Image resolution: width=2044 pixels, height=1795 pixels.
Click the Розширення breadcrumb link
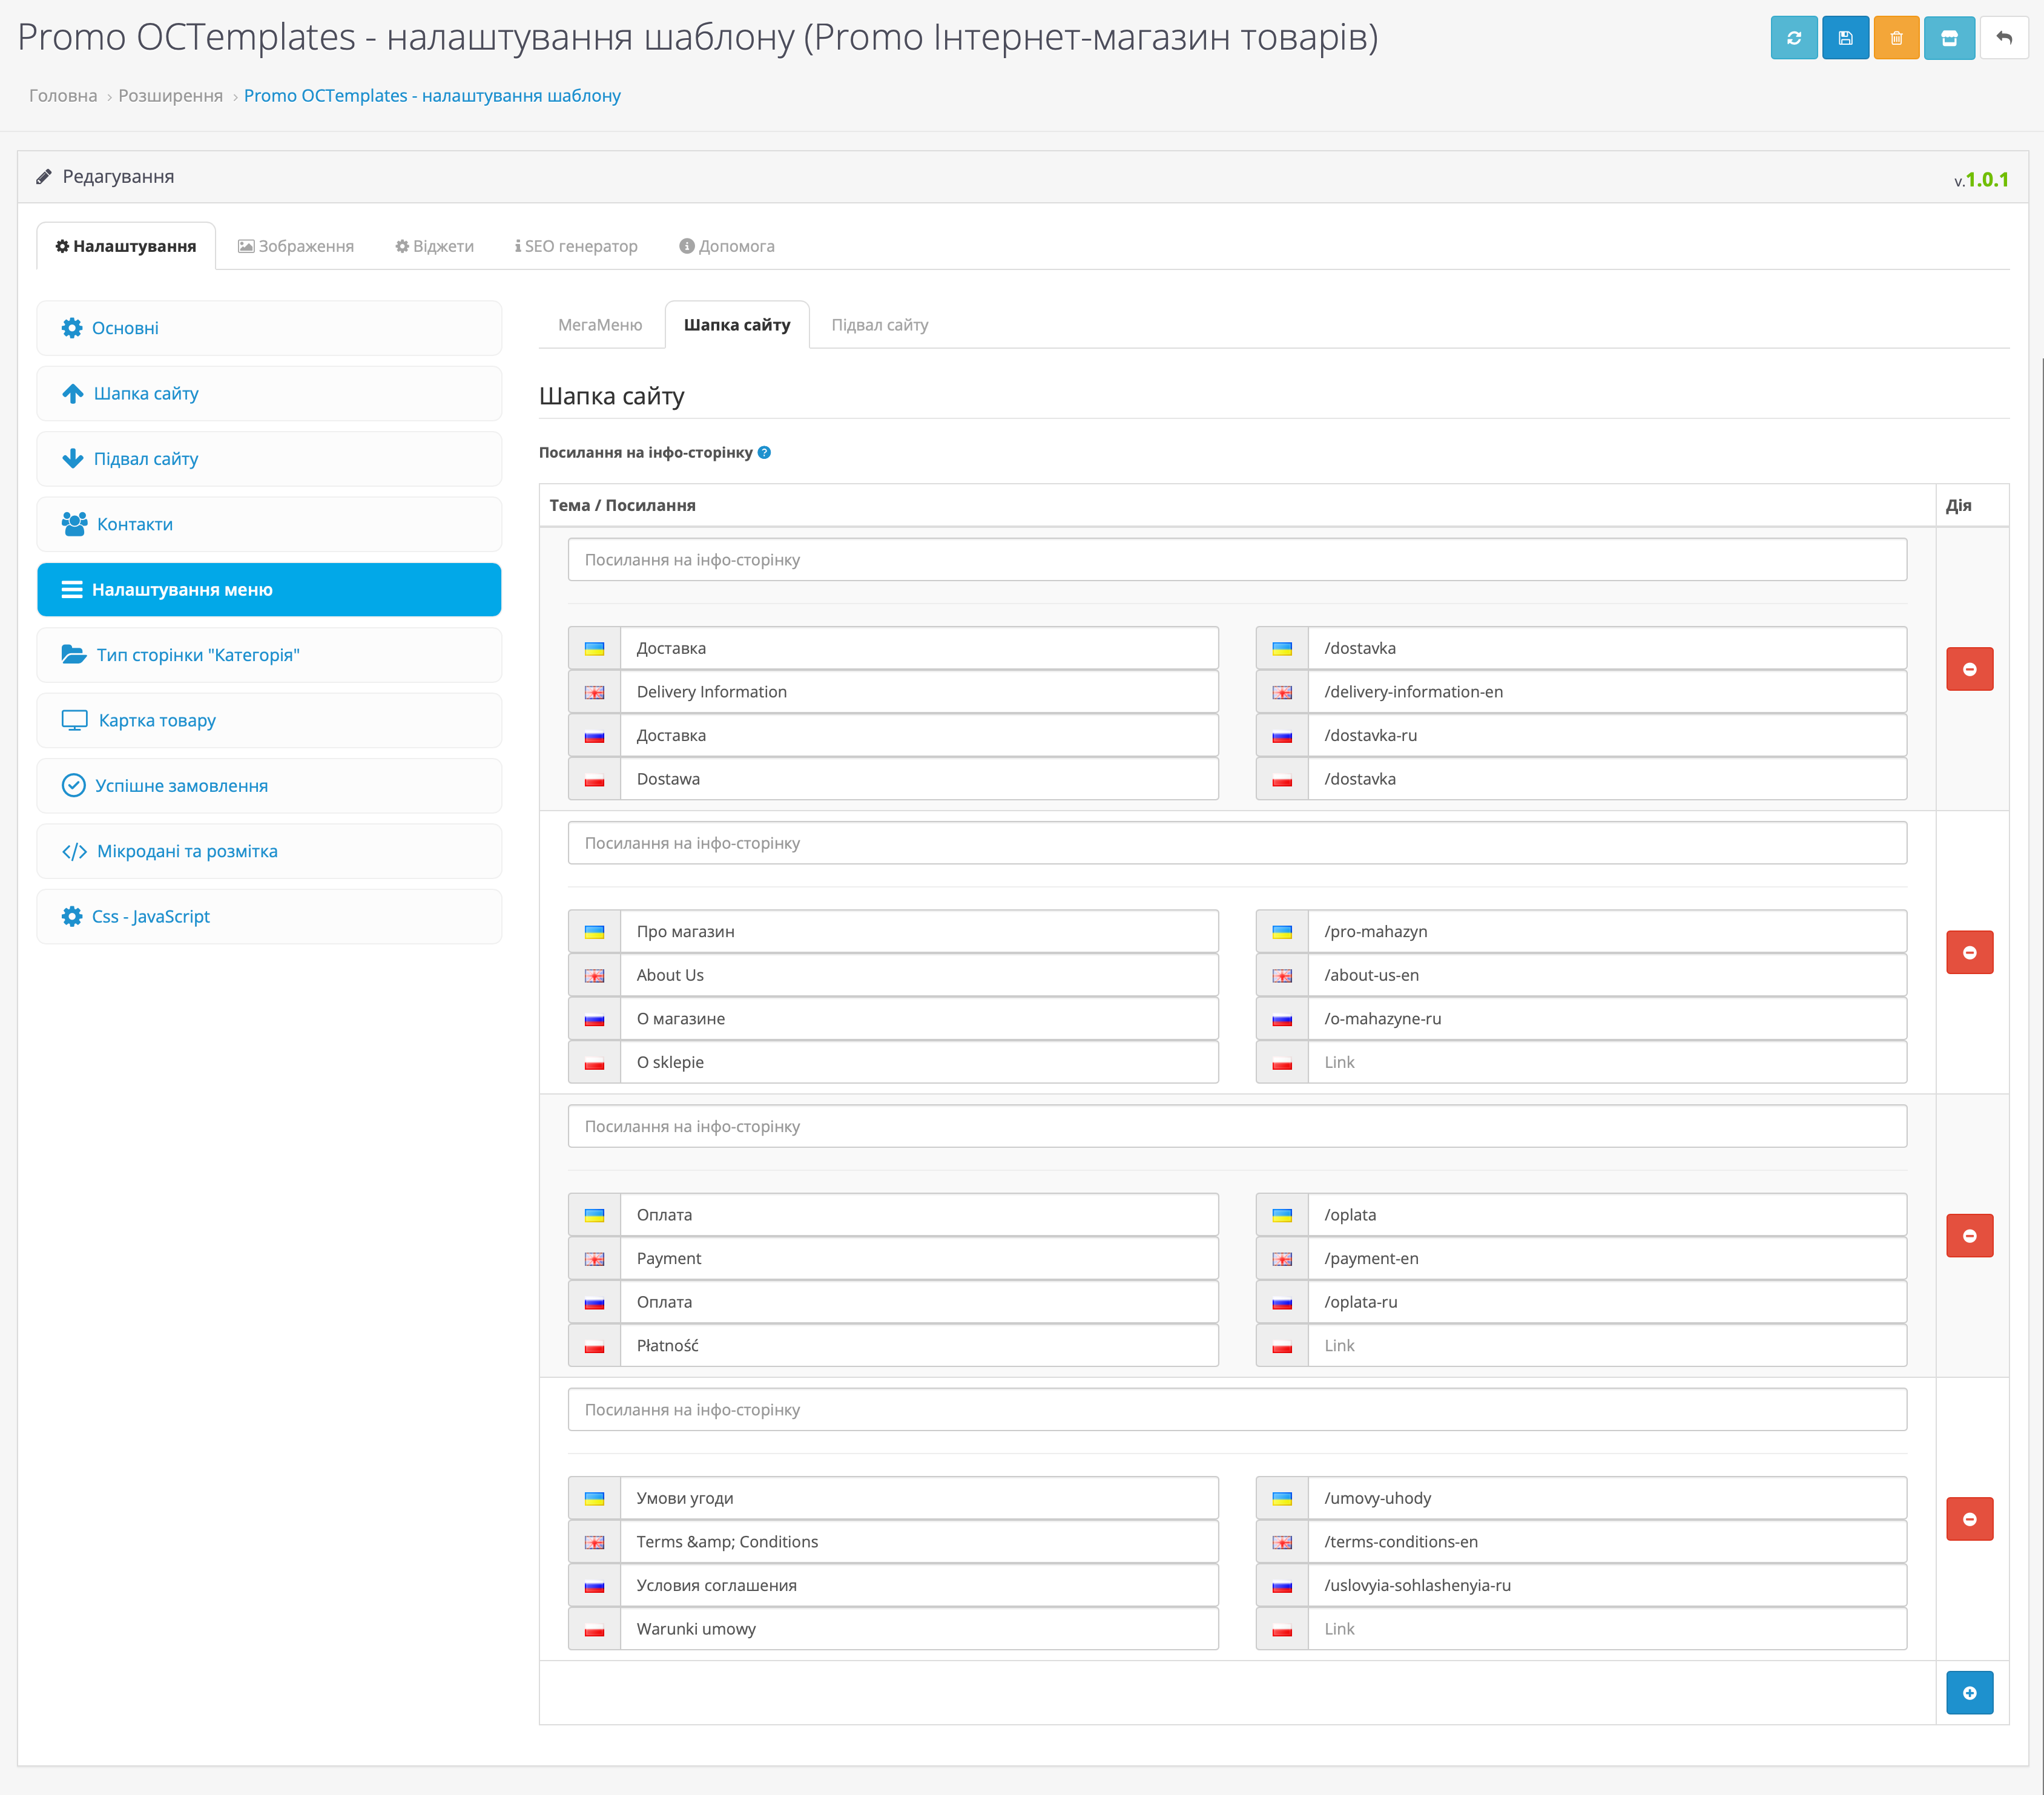pyautogui.click(x=170, y=96)
